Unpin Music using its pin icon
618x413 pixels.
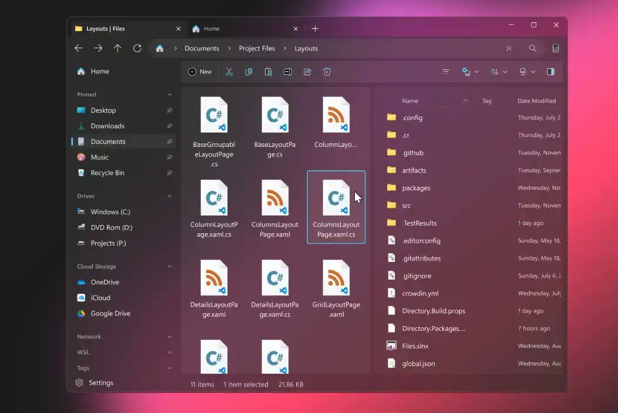pyautogui.click(x=169, y=157)
